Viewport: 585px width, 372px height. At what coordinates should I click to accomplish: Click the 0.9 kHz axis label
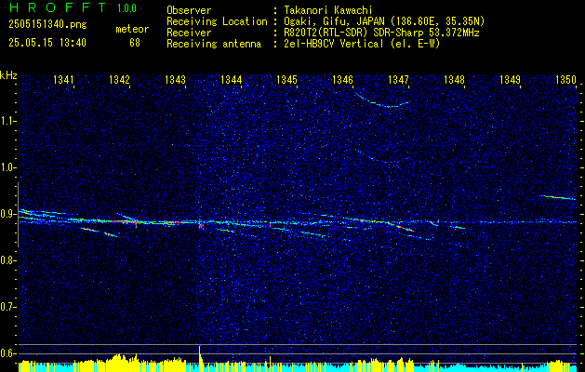point(7,214)
